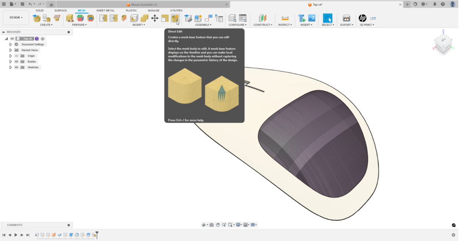Activate the Direct Edit mesh tool
The image size is (459, 241).
[x=175, y=18]
